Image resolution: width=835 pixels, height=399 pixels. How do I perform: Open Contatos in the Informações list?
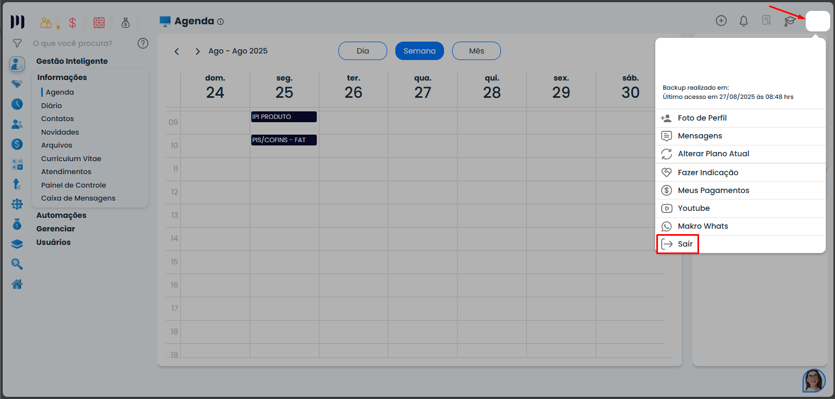point(57,118)
